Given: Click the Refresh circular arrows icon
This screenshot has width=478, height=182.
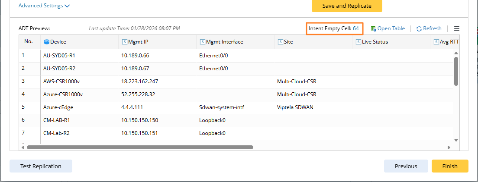Looking at the screenshot, I should (x=419, y=29).
